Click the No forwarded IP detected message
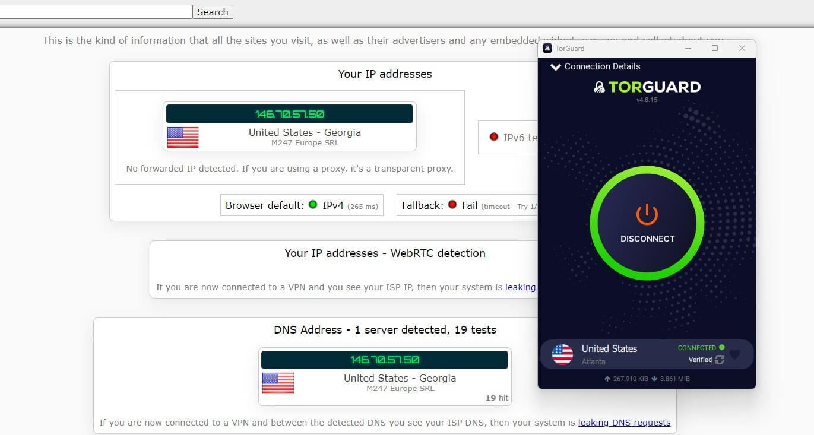The image size is (814, 435). pyautogui.click(x=290, y=169)
